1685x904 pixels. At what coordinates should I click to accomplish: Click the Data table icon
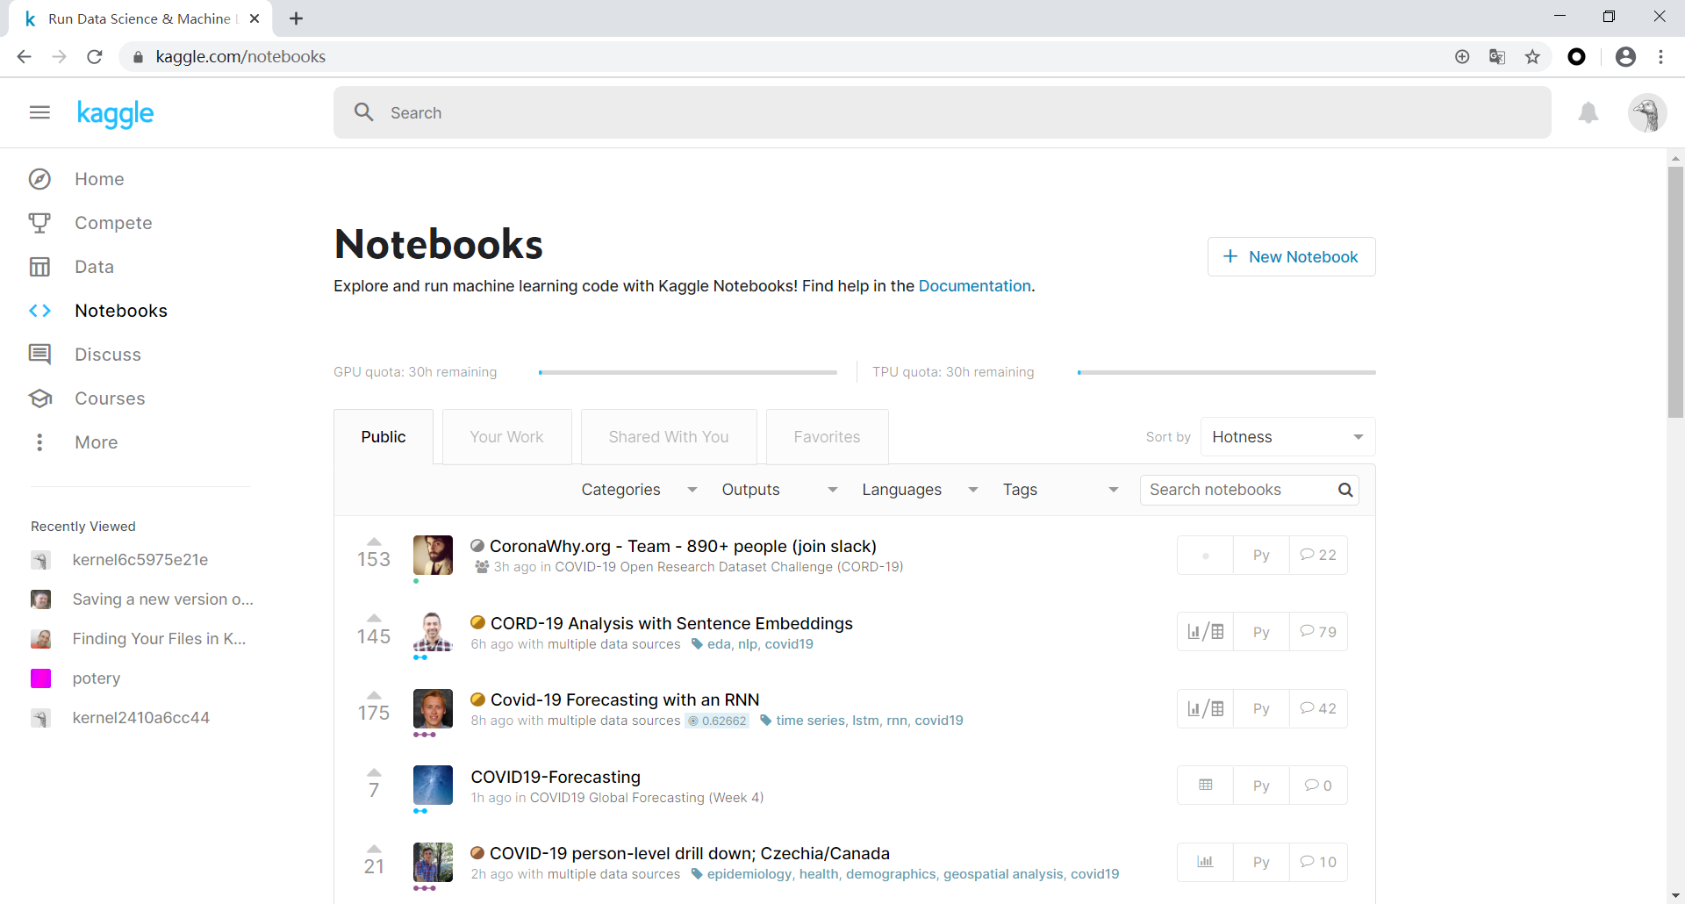click(x=39, y=267)
